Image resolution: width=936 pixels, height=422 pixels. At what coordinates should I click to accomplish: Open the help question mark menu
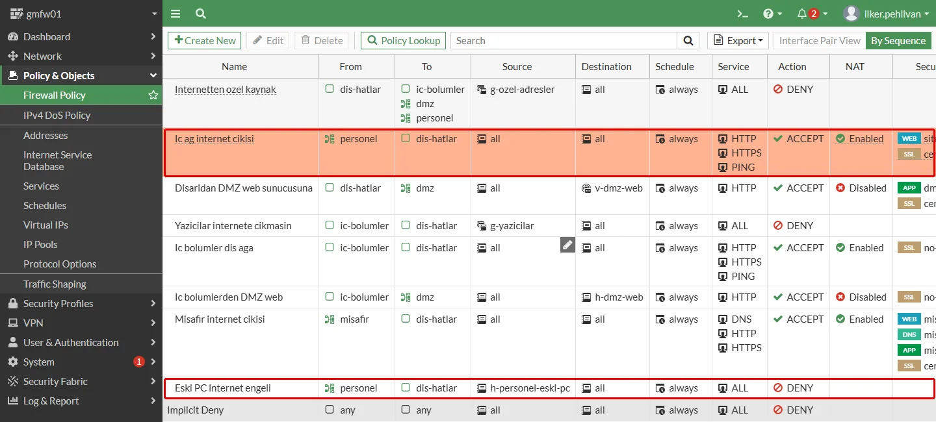pos(772,14)
